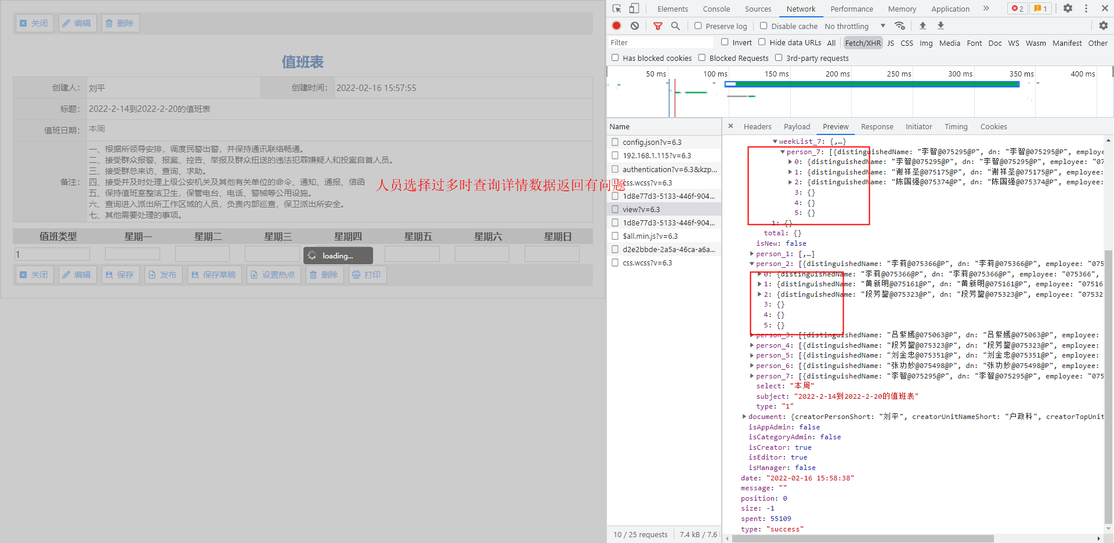The image size is (1114, 543).
Task: Click the inspect element picker icon
Action: coord(617,9)
